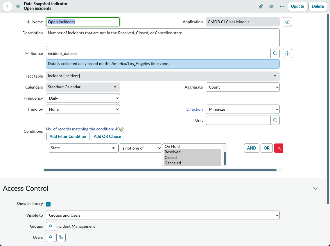Click into the Name input field

pyautogui.click(x=83, y=22)
